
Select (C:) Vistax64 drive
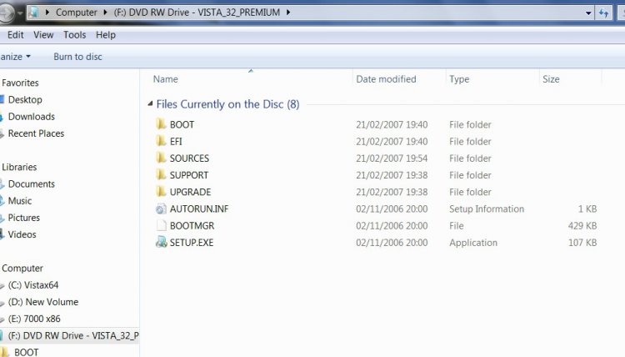click(33, 284)
